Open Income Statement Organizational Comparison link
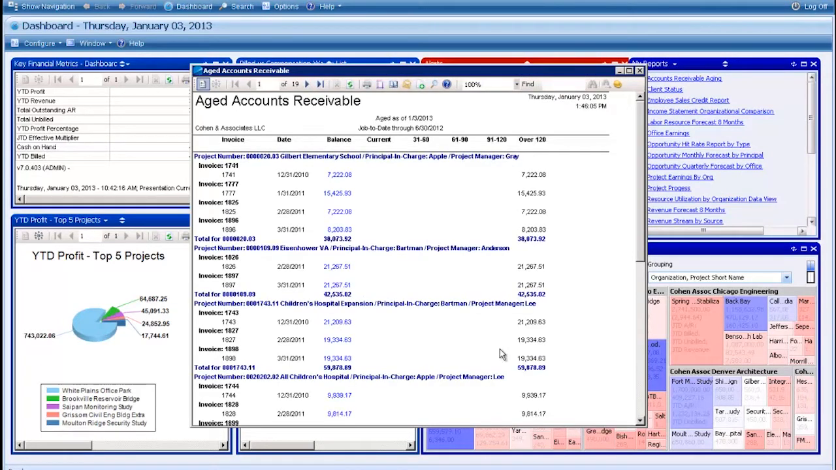Image resolution: width=836 pixels, height=470 pixels. (x=711, y=111)
